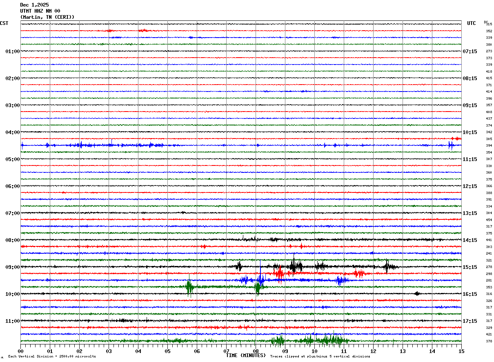Click the black arrow-shaped marker on the 10:00 trace
The height and width of the screenshot is (362, 494).
(x=416, y=293)
